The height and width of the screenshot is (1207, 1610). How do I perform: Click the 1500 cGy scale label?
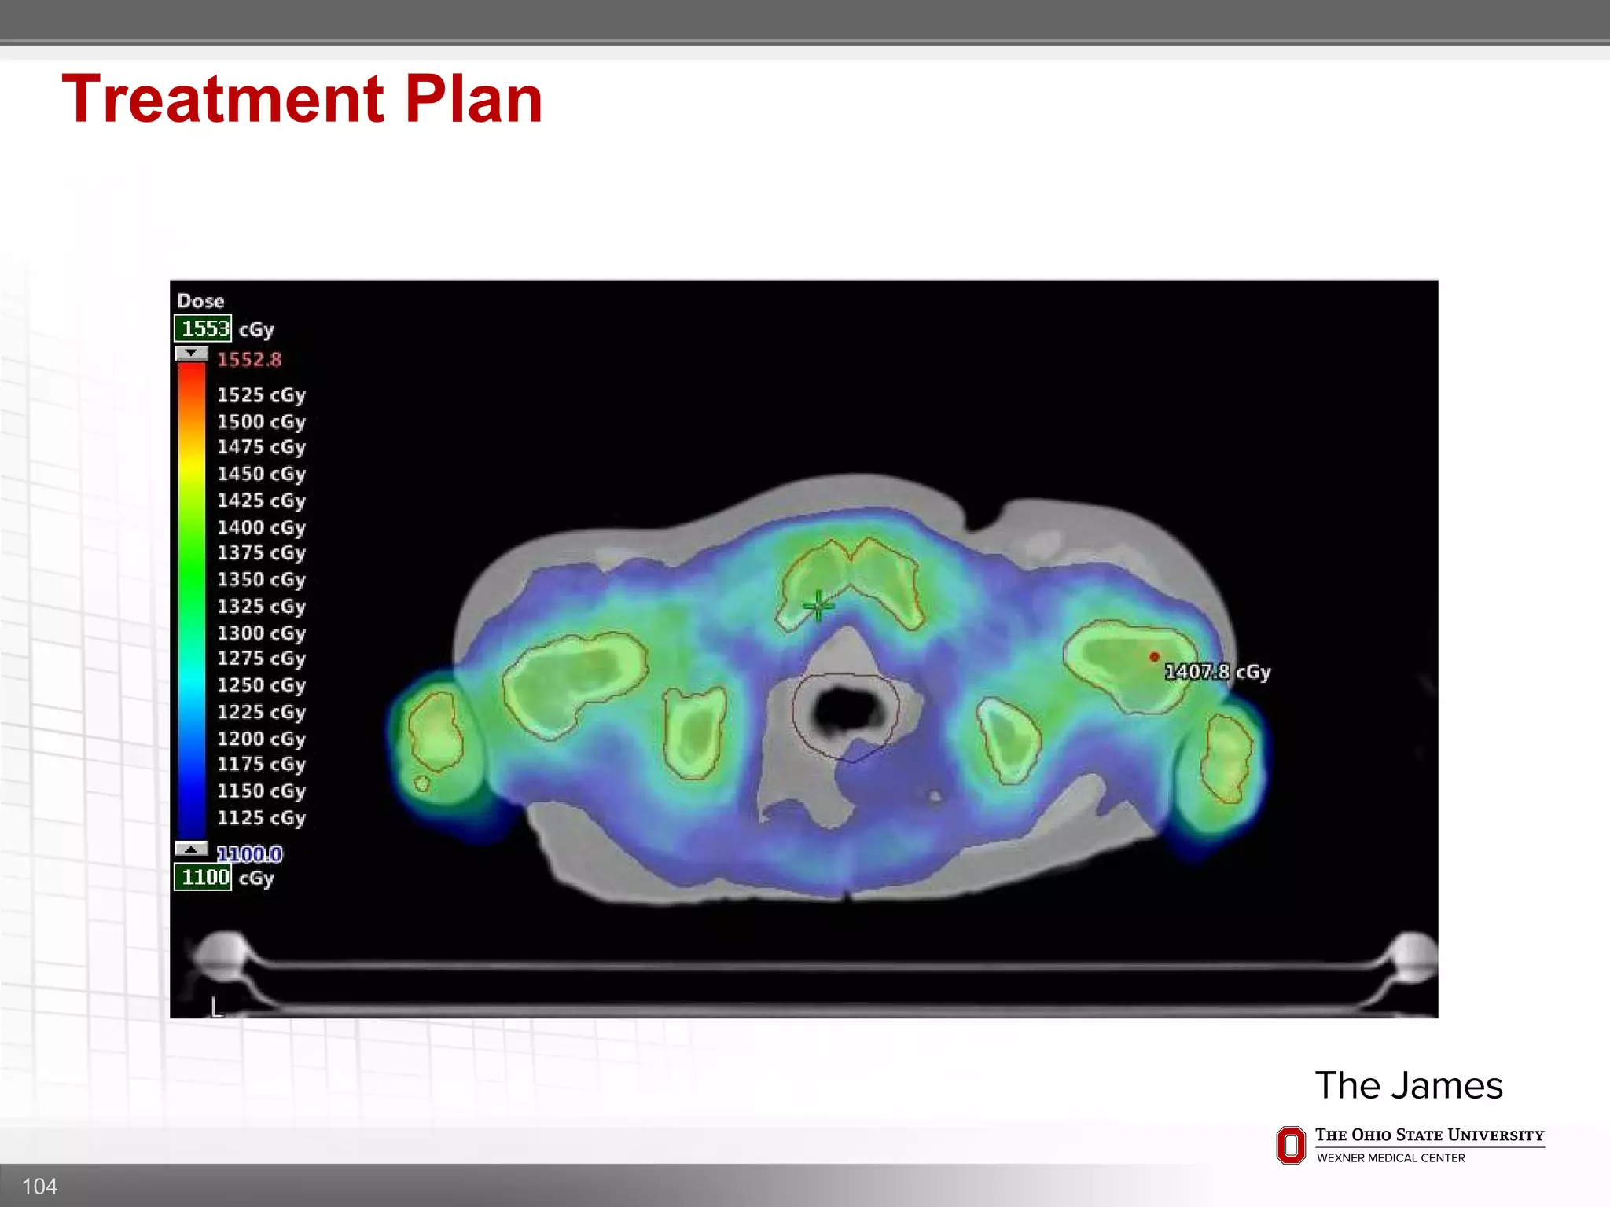261,422
